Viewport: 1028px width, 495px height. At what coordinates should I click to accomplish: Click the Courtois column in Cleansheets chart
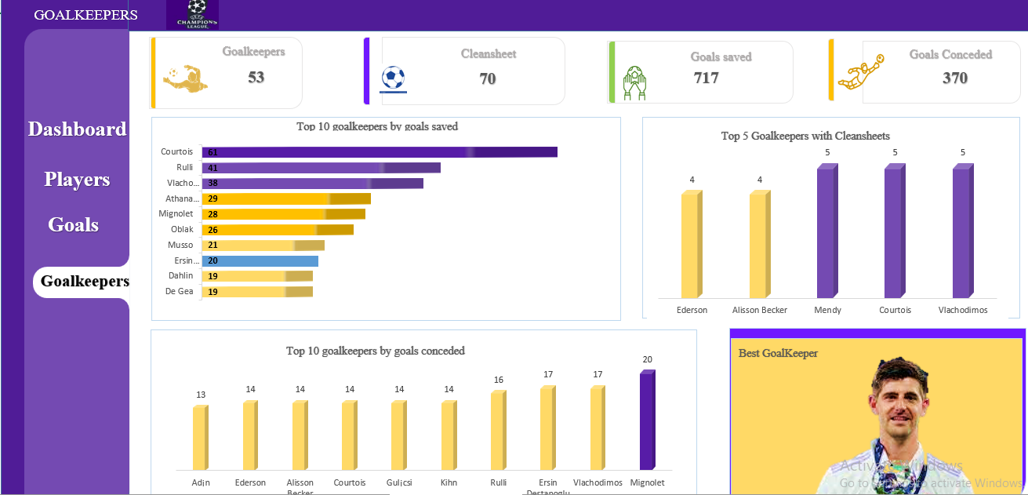pyautogui.click(x=895, y=231)
